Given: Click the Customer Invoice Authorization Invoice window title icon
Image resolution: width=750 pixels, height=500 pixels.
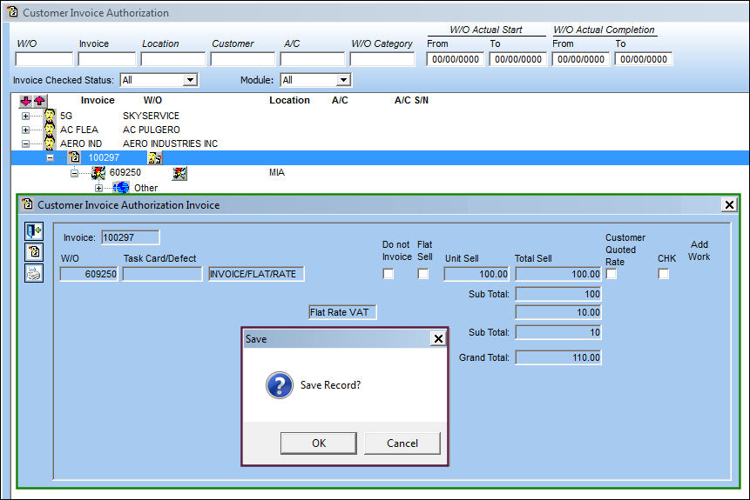Looking at the screenshot, I should [x=28, y=204].
